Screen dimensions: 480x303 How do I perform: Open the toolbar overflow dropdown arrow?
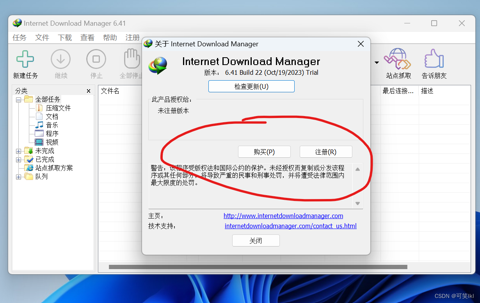click(377, 63)
